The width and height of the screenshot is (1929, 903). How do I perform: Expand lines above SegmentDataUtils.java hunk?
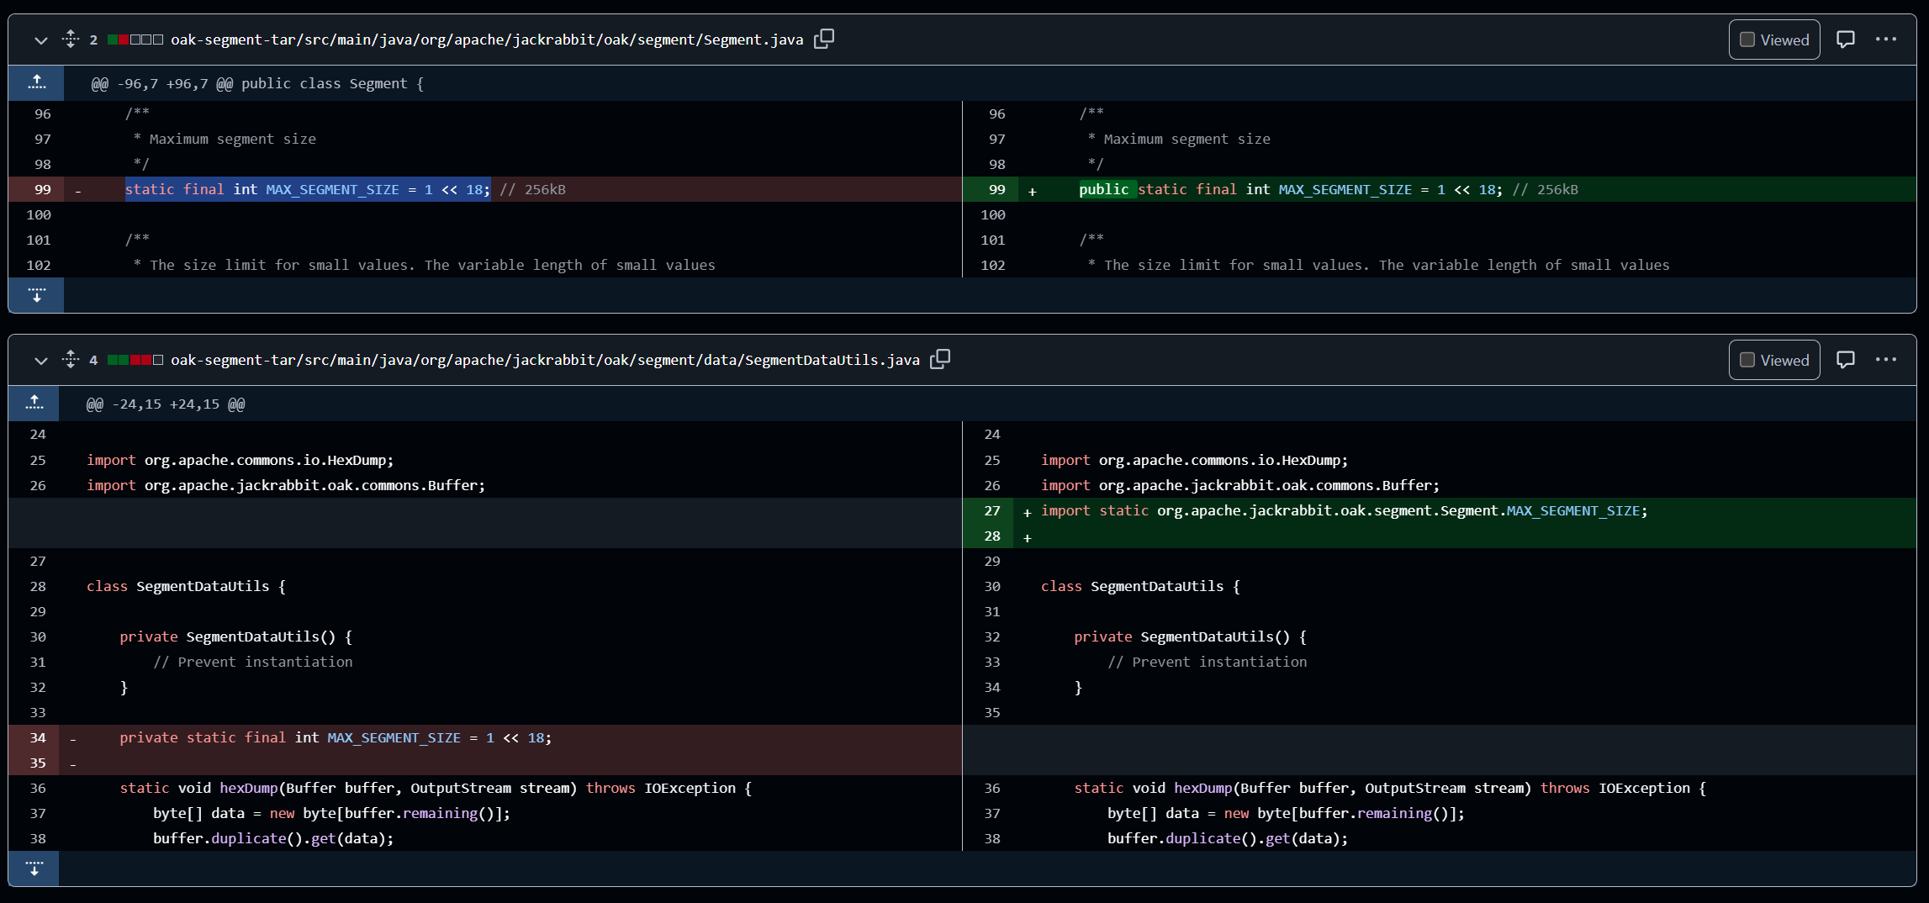click(x=34, y=404)
